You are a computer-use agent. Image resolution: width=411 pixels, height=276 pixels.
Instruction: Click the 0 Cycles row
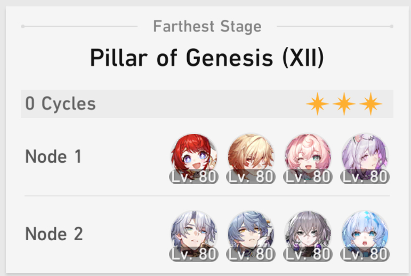point(207,104)
